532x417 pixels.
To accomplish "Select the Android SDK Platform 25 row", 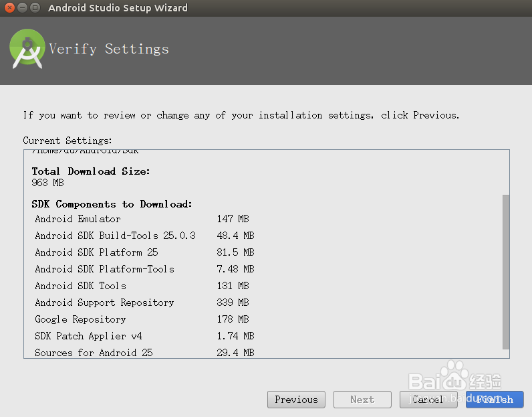I will click(96, 252).
